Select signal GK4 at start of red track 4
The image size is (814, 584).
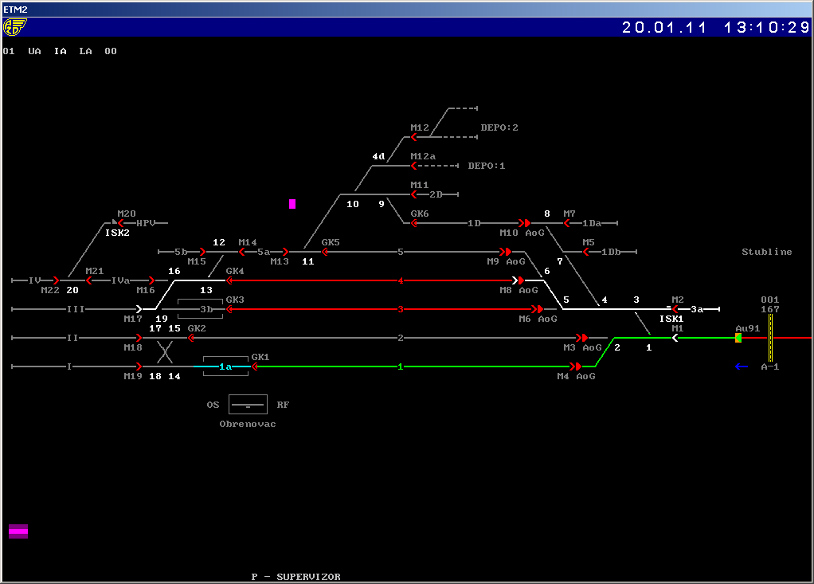[229, 280]
